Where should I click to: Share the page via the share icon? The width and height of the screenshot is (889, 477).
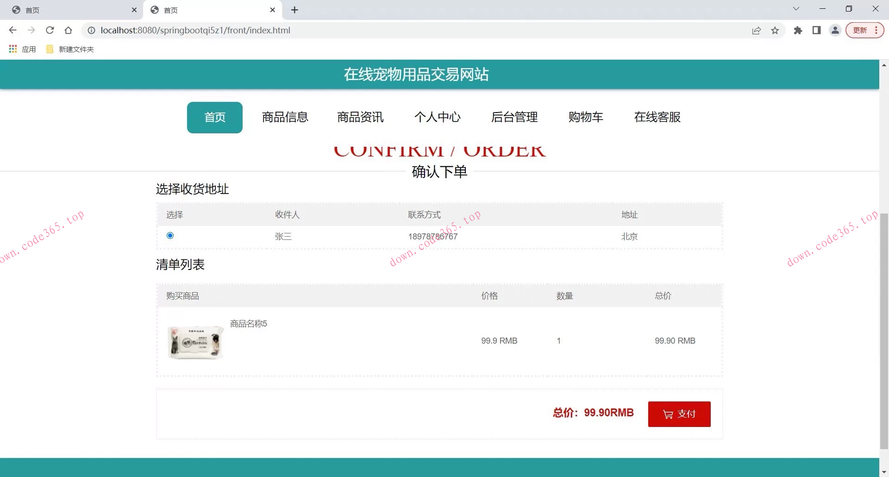click(757, 30)
